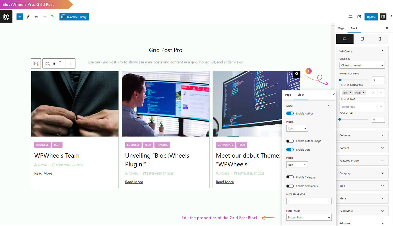The width and height of the screenshot is (393, 226).
Task: Open the document overview list icon
Action: coord(53,17)
